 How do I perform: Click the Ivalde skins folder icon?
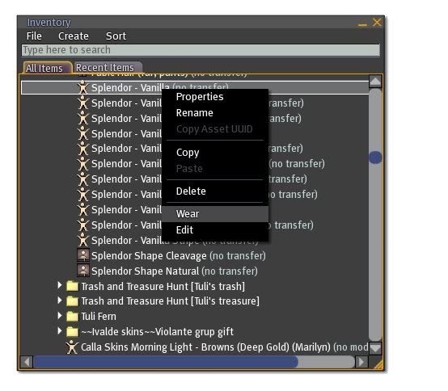pyautogui.click(x=72, y=332)
